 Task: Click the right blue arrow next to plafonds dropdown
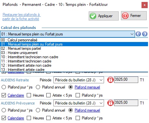click(x=145, y=34)
